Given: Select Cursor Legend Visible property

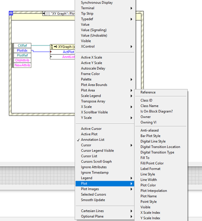Looking at the screenshot, I should [105, 151].
